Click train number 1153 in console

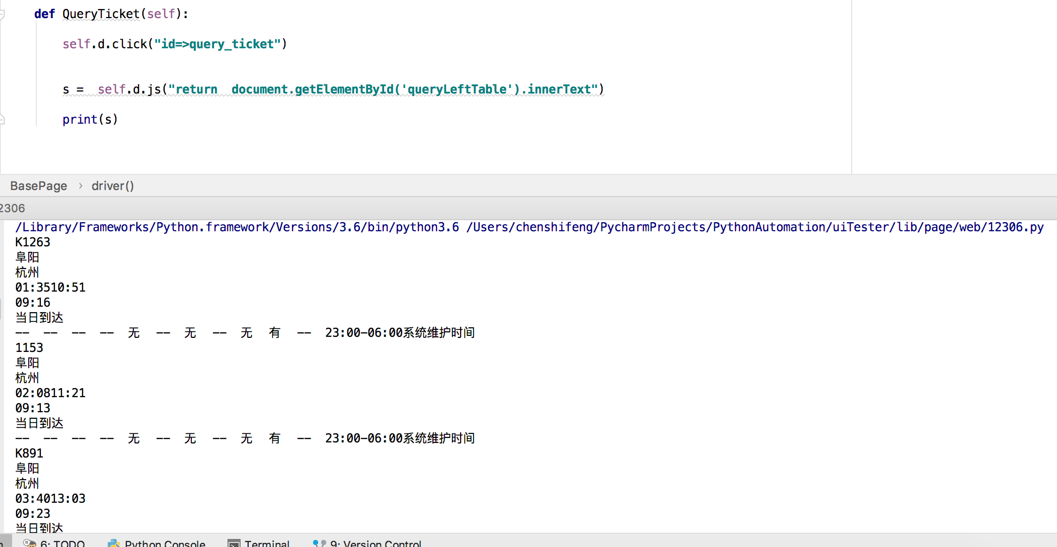[29, 348]
